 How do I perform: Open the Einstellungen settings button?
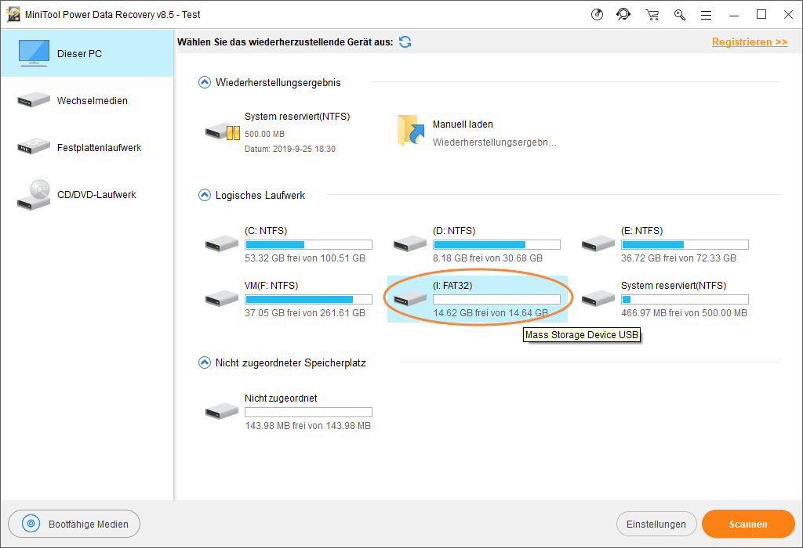[656, 525]
